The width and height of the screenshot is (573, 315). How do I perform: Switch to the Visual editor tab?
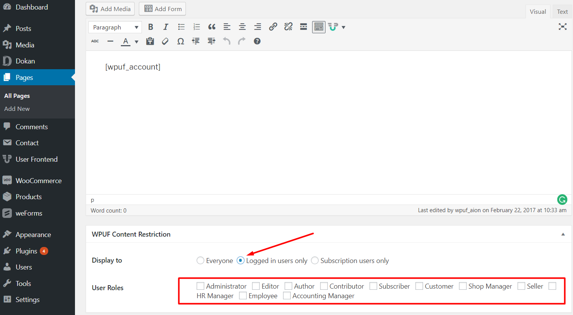538,11
